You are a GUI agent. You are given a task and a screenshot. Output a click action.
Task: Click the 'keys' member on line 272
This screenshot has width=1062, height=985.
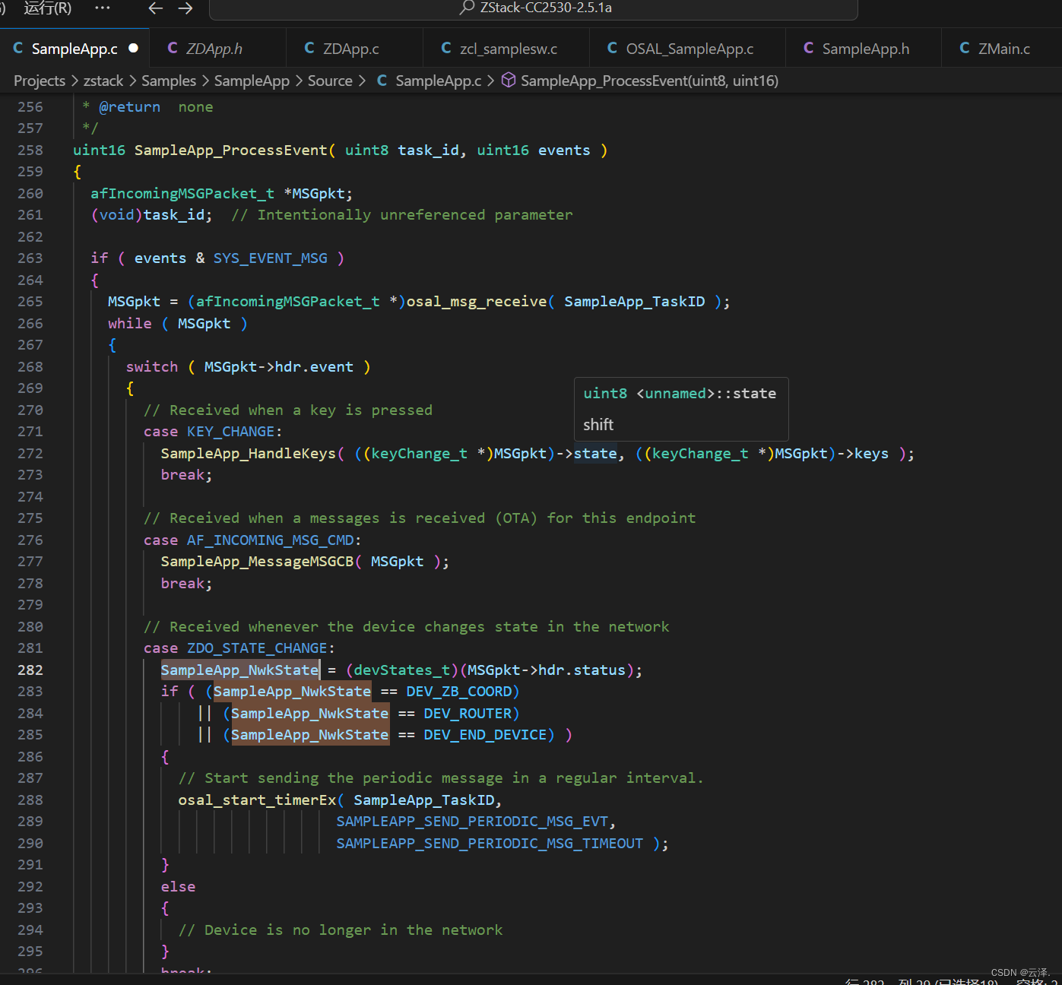(x=871, y=453)
